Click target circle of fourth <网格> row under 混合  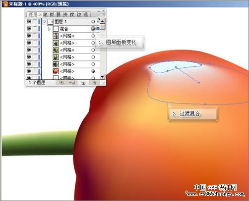[x=93, y=57]
